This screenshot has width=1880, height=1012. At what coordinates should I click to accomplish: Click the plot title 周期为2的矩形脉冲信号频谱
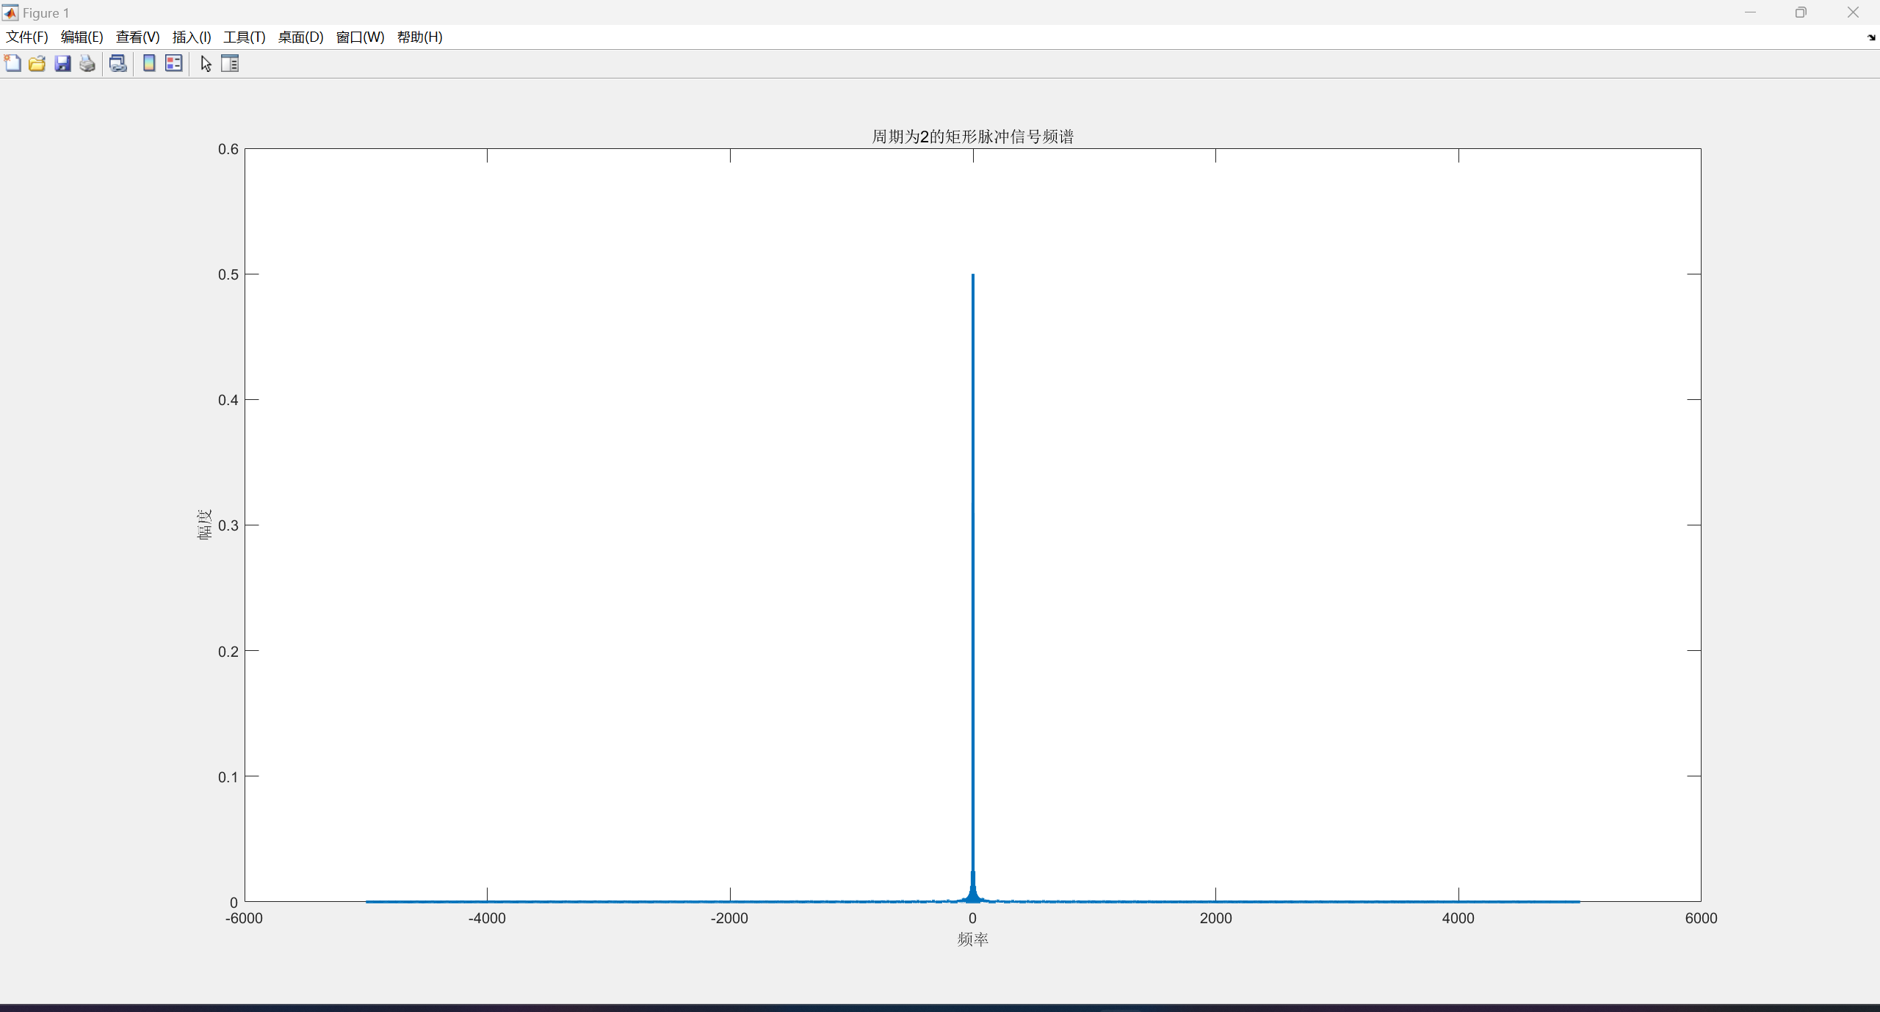pyautogui.click(x=972, y=136)
